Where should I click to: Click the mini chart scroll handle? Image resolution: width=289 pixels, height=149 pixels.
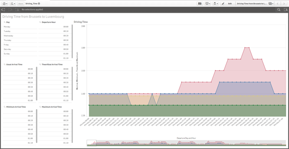[x=92, y=143]
